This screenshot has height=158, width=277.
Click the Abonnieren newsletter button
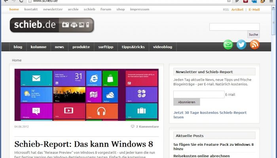pos(186,102)
